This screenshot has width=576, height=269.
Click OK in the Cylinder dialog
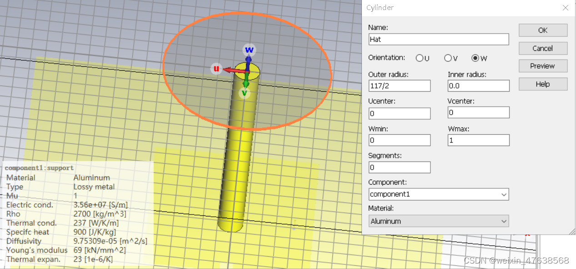pos(543,30)
